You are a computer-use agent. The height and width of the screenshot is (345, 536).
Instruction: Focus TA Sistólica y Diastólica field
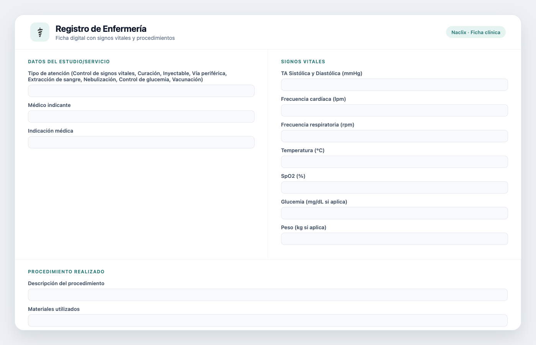click(x=394, y=85)
